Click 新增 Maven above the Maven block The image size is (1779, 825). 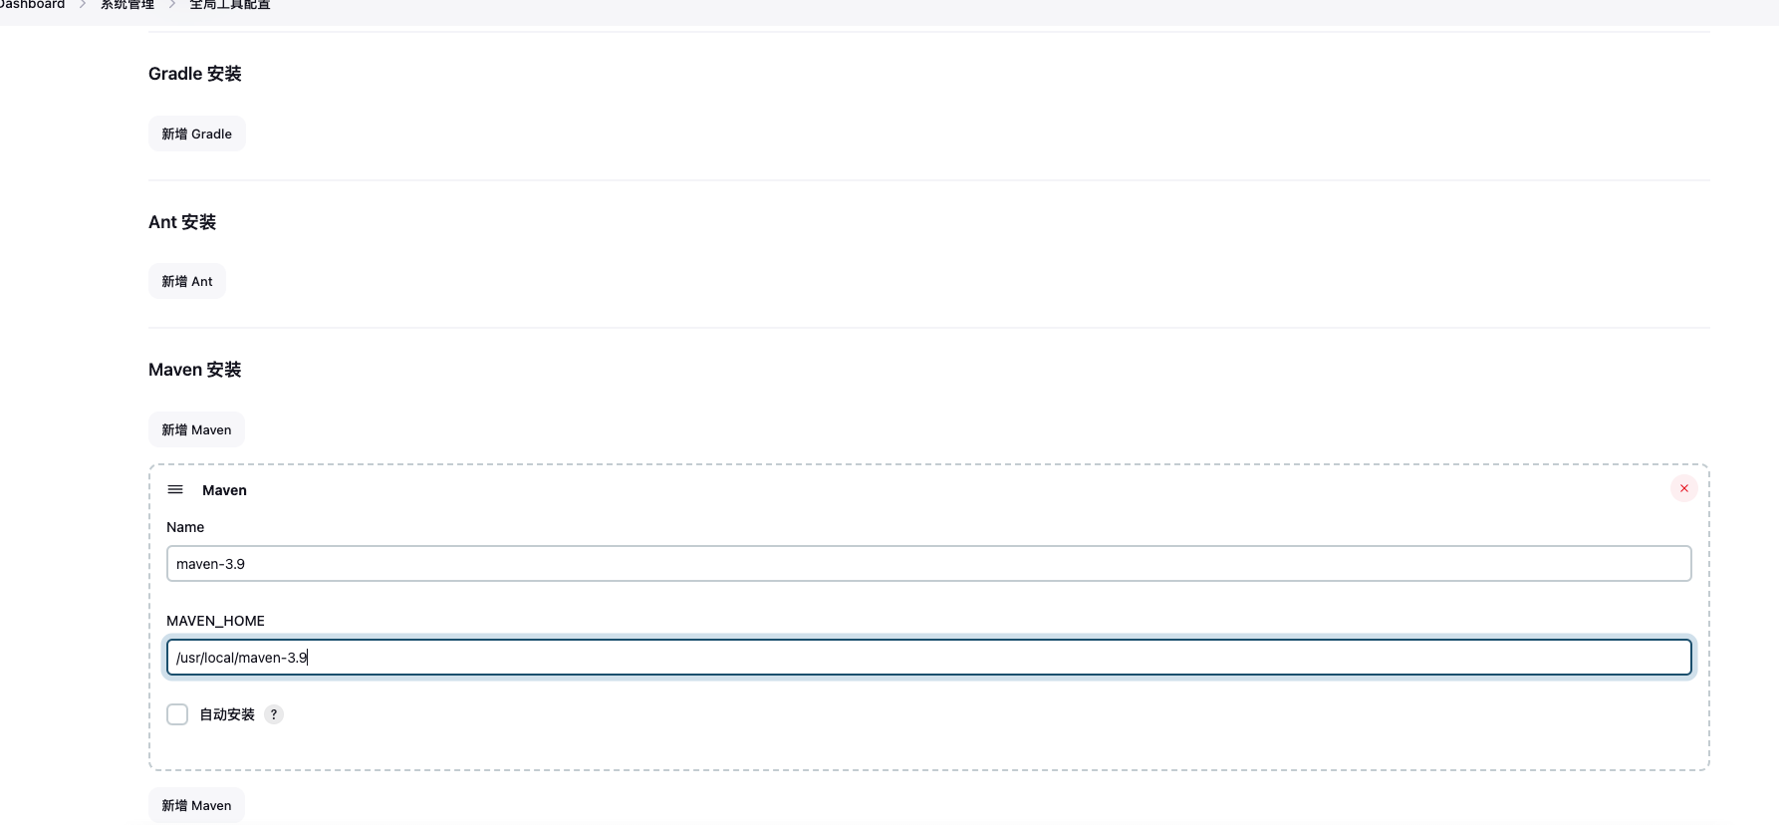coord(196,429)
